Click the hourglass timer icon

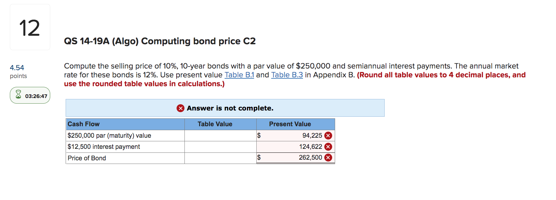pos(18,95)
